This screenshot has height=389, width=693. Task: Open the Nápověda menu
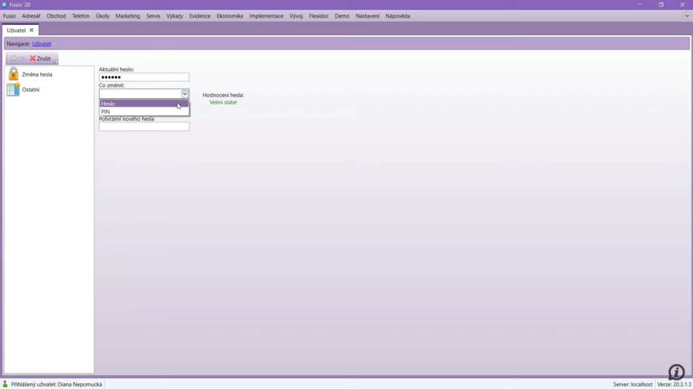(x=398, y=16)
